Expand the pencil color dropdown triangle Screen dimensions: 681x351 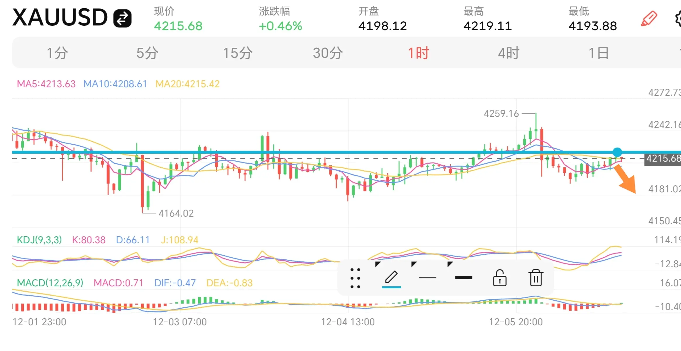click(x=378, y=264)
